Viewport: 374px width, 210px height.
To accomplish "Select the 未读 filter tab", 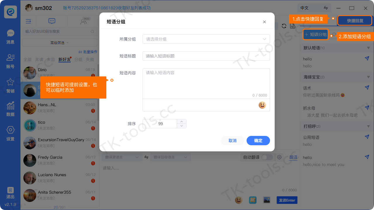I will (x=39, y=60).
